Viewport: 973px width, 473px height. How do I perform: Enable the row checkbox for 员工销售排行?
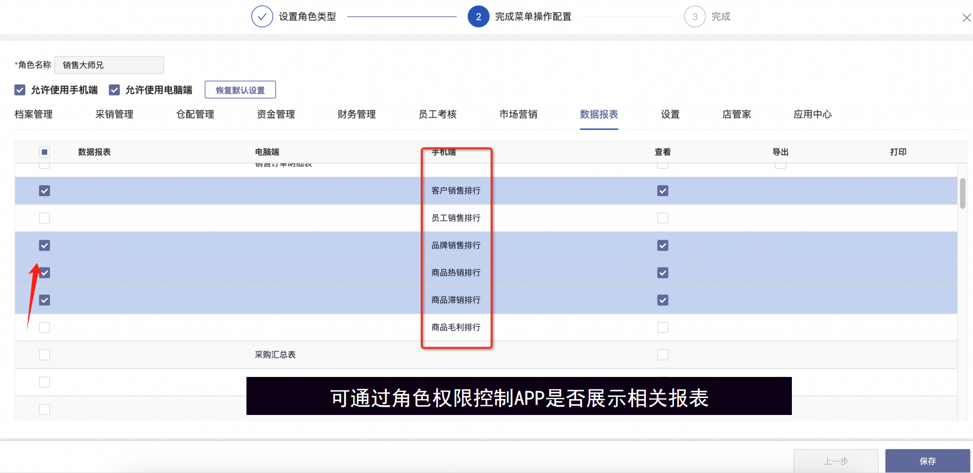click(x=45, y=218)
